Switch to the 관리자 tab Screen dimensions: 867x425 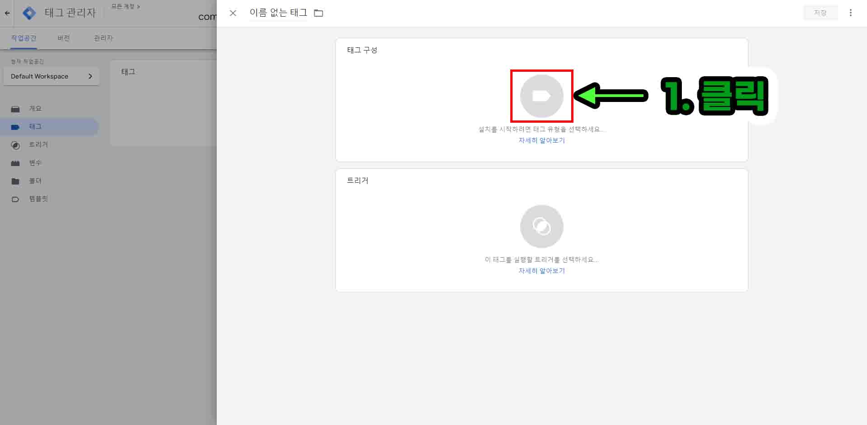(x=103, y=38)
